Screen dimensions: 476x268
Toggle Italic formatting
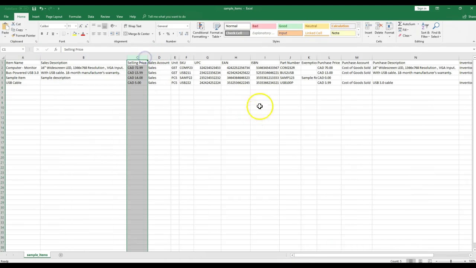click(47, 34)
